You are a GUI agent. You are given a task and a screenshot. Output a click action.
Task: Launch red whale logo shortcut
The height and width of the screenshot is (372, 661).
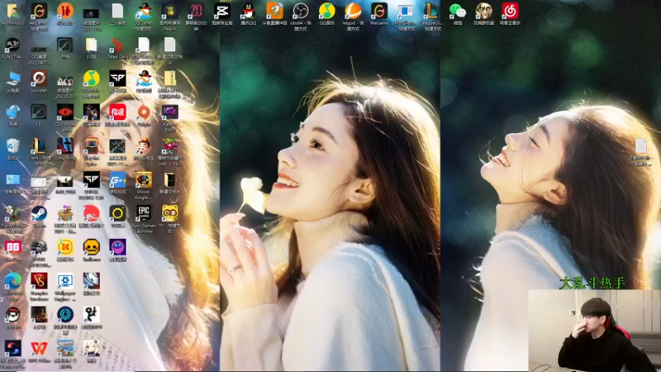[91, 214]
